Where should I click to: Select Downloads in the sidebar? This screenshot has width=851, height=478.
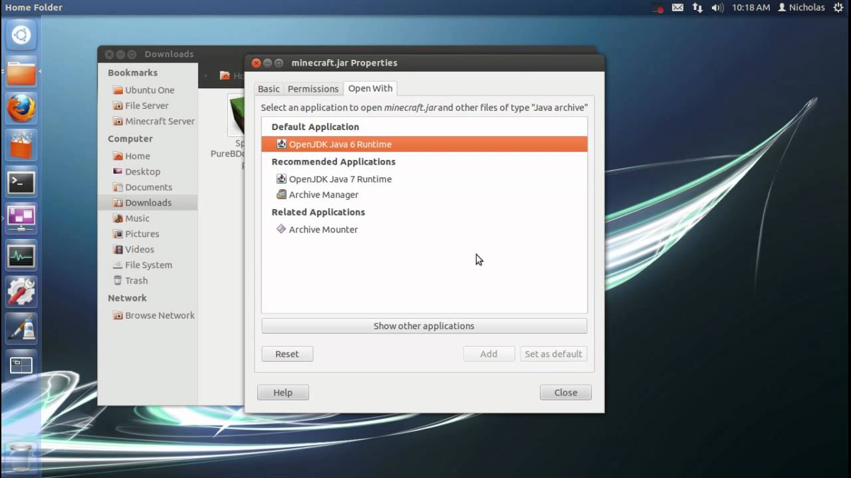(x=148, y=202)
